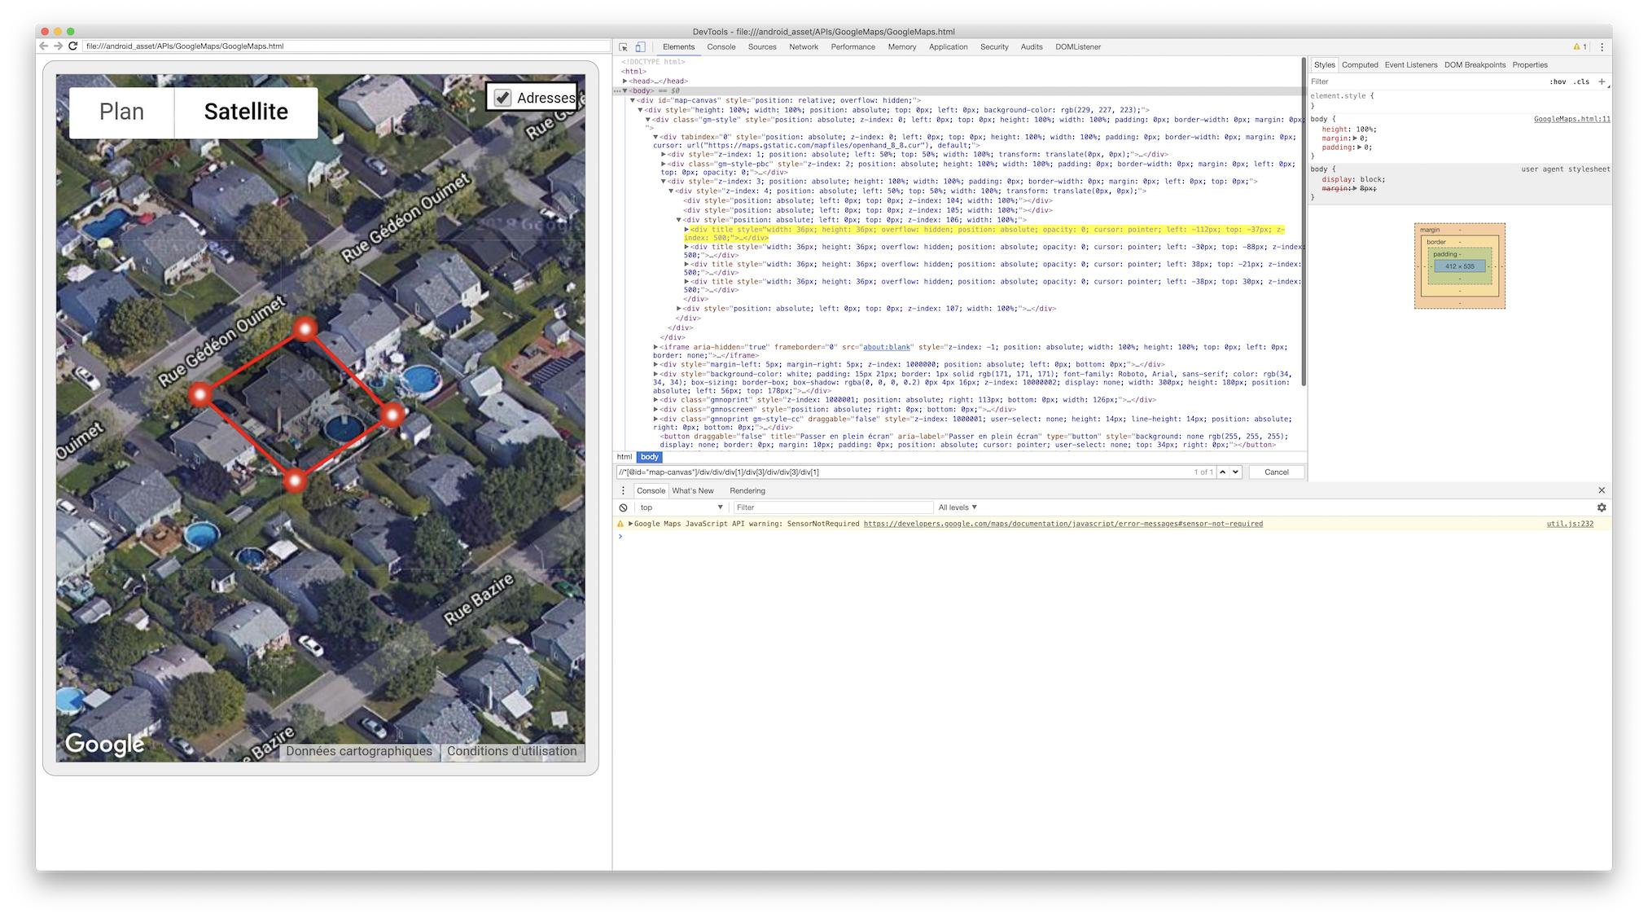Open the console drawer three-dot menu

coord(623,490)
